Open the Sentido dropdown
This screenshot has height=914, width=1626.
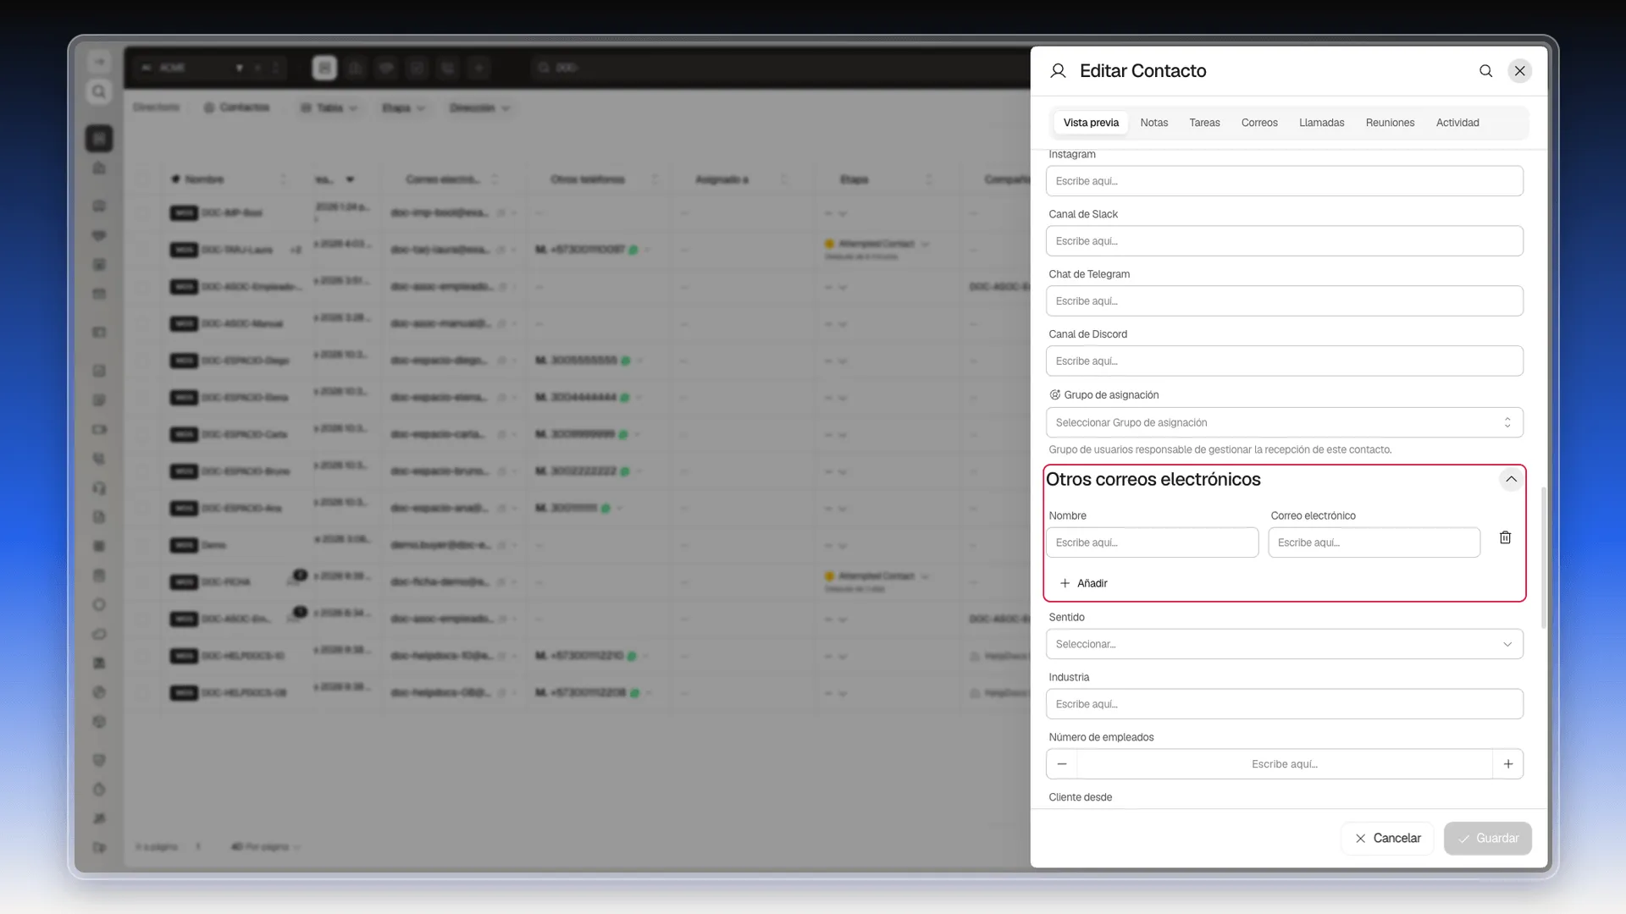tap(1284, 644)
